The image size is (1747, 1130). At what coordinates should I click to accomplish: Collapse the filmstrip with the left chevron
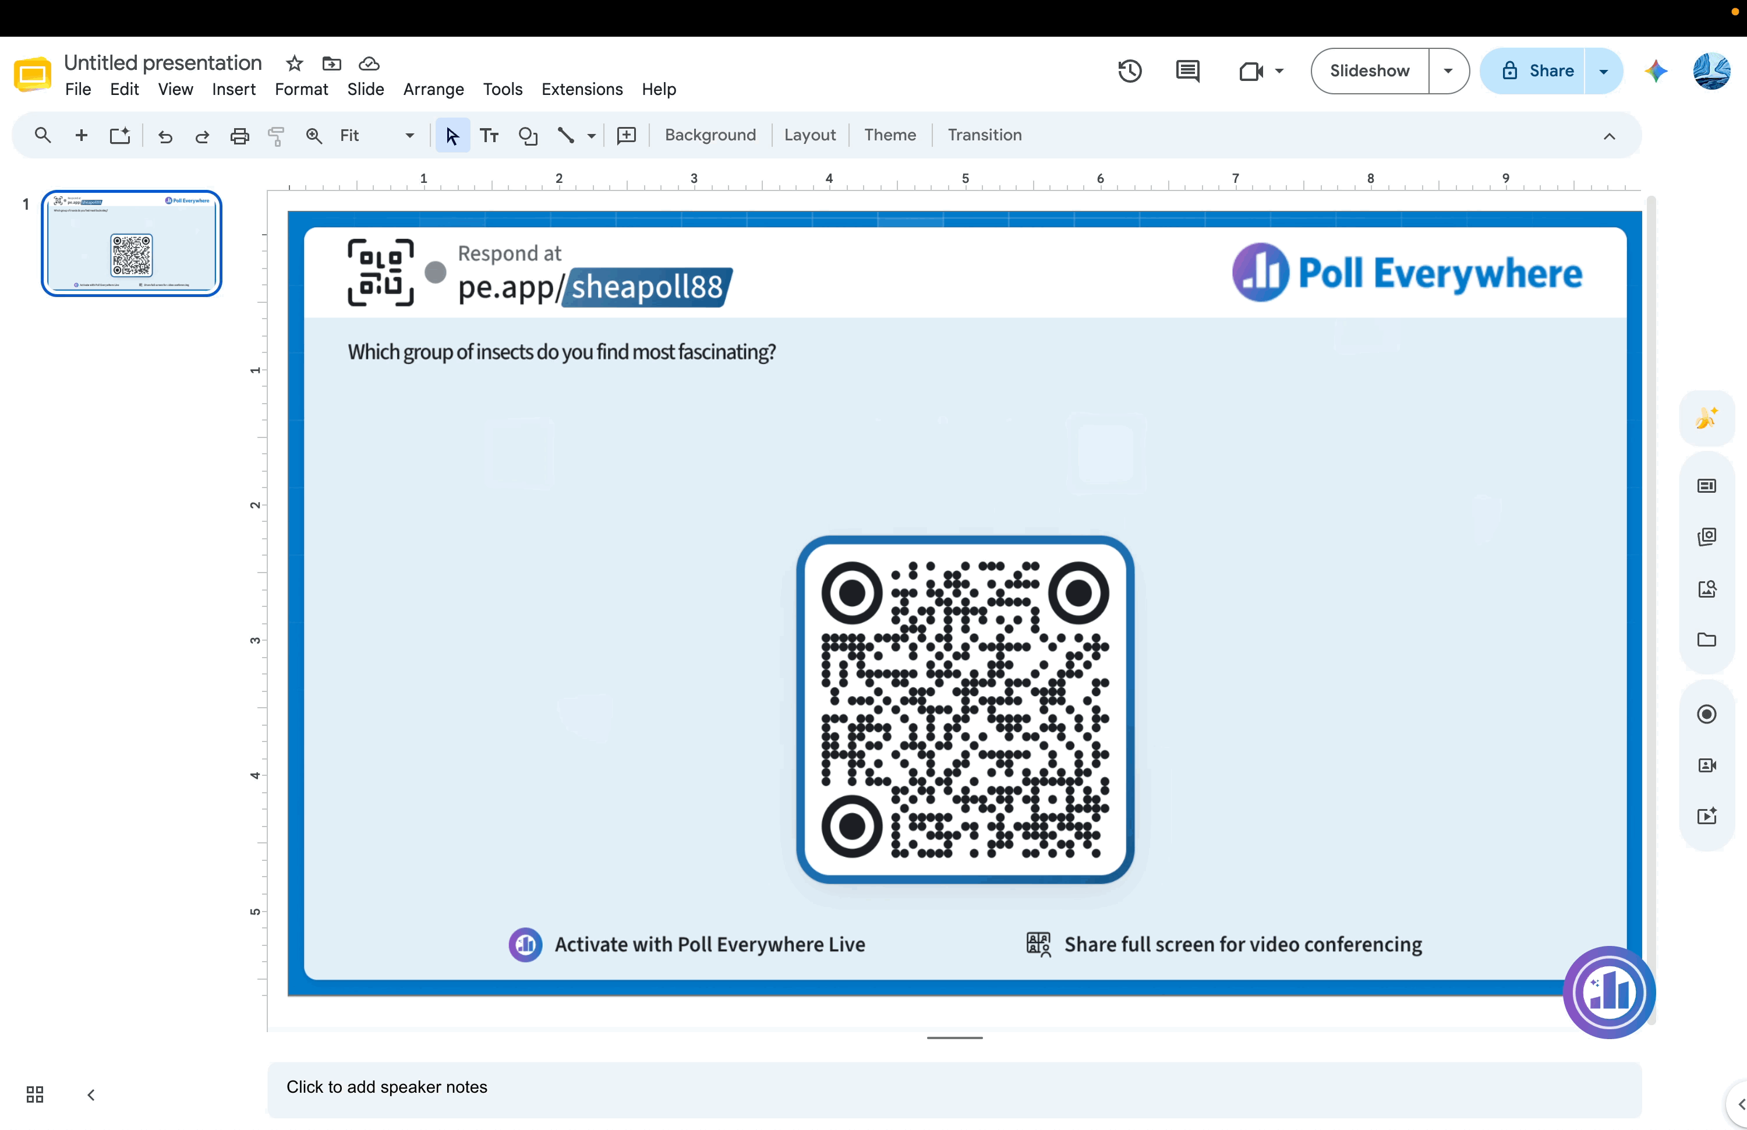[x=91, y=1095]
